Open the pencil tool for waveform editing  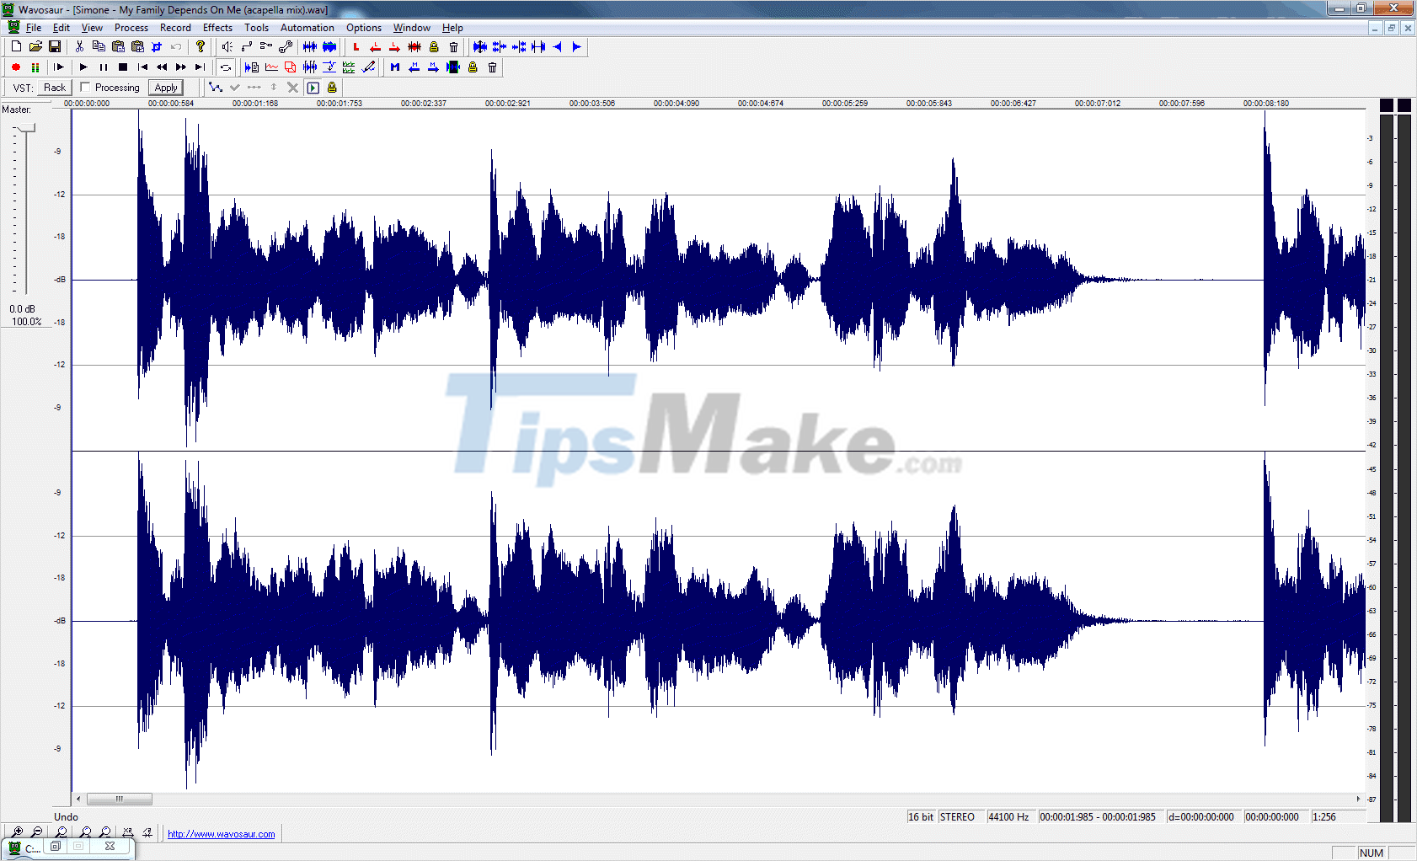pos(369,67)
